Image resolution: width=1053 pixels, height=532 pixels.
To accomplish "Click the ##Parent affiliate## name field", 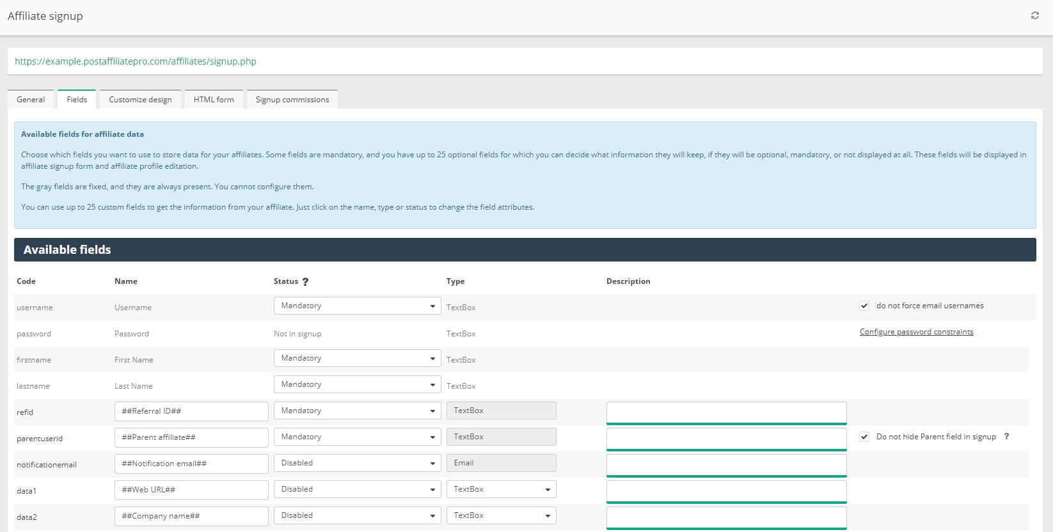I will (x=191, y=437).
